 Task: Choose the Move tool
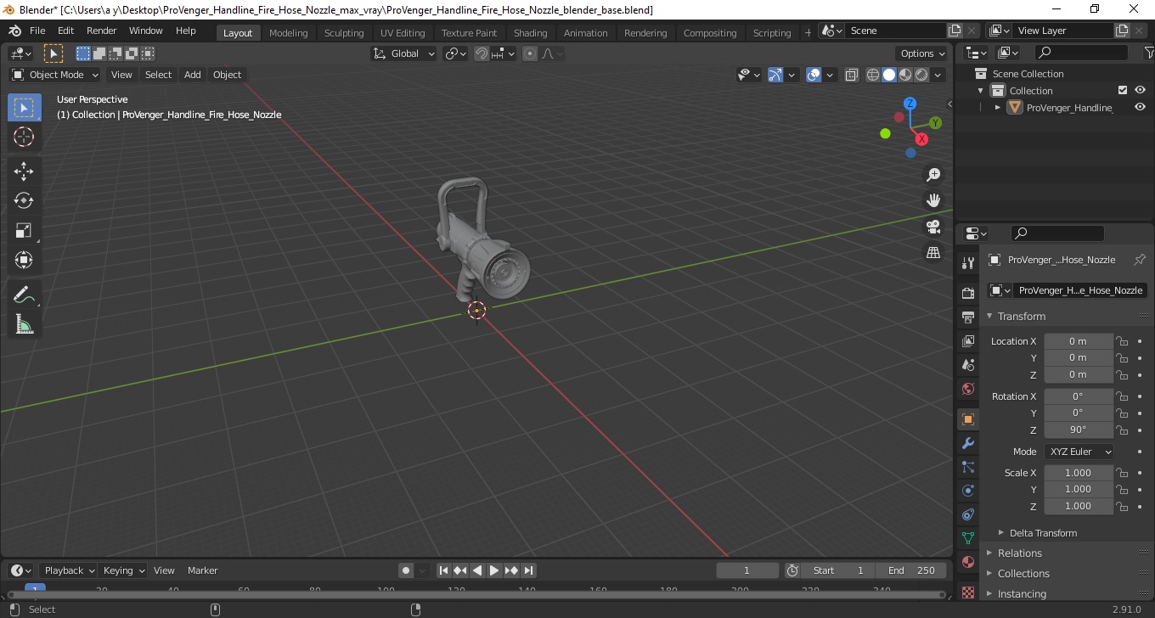tap(24, 171)
